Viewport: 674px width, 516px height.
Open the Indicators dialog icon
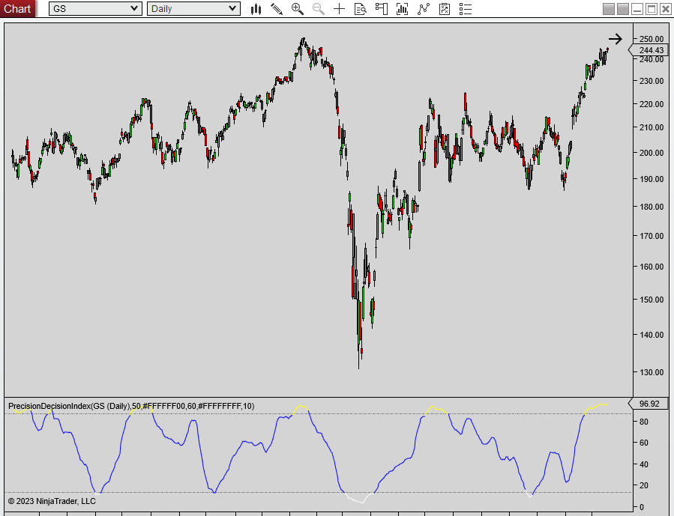click(424, 9)
